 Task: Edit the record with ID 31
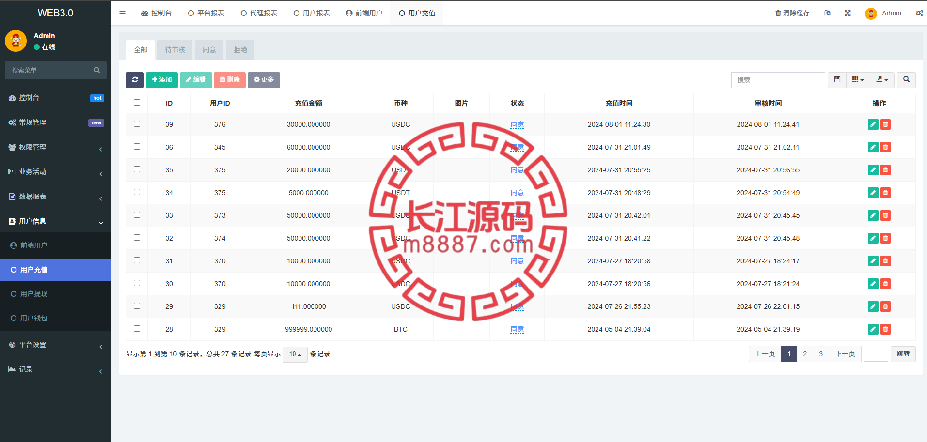tap(873, 261)
